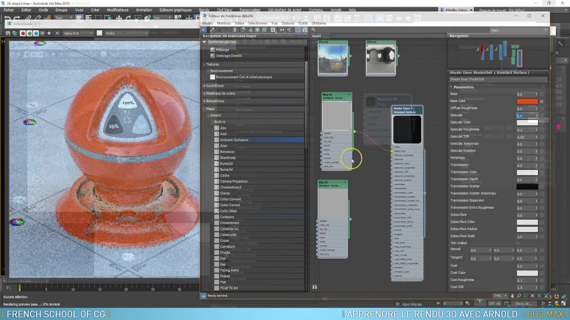Enable the blue channel in ActiveShade
This screenshot has height=320, width=570.
(x=36, y=33)
